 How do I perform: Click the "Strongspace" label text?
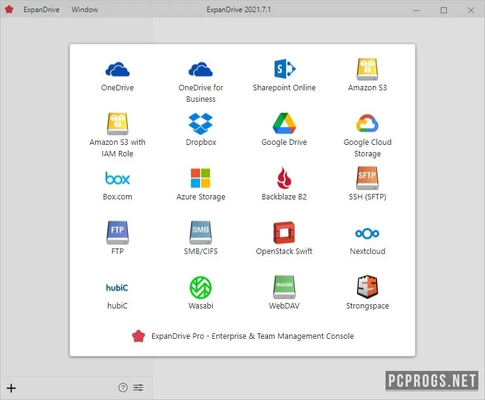pyautogui.click(x=367, y=305)
